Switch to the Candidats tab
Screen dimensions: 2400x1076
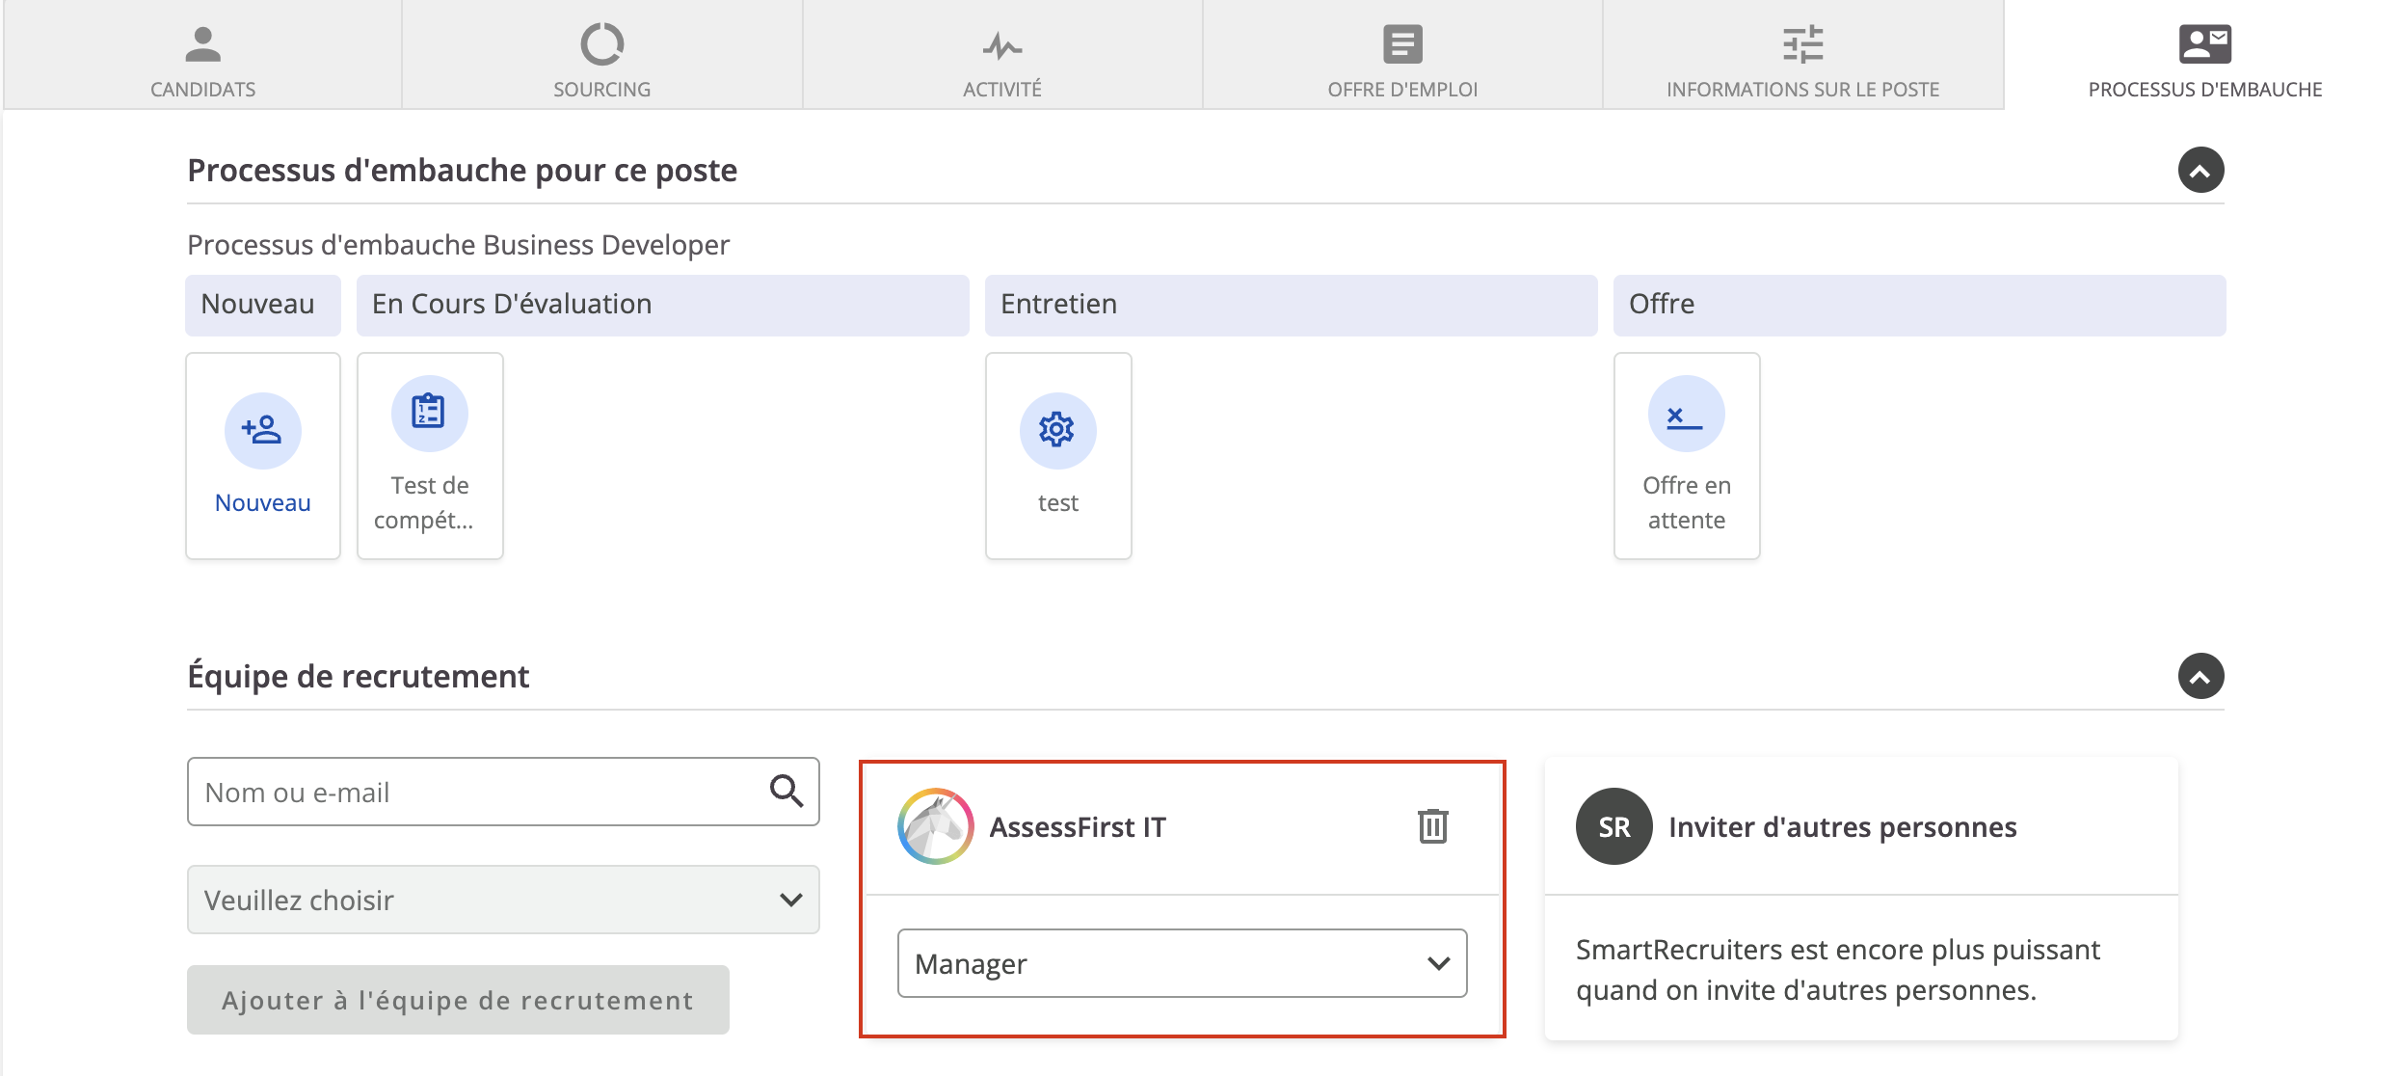point(202,56)
